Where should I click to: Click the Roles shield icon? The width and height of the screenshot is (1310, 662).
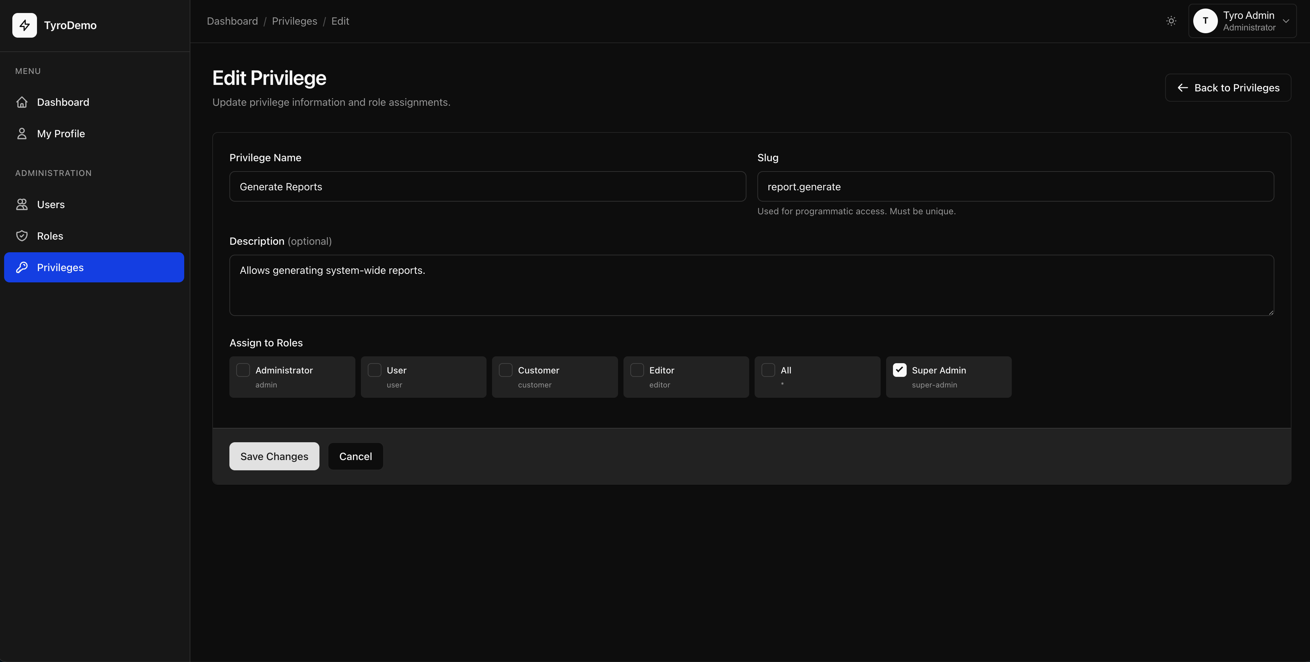[22, 236]
